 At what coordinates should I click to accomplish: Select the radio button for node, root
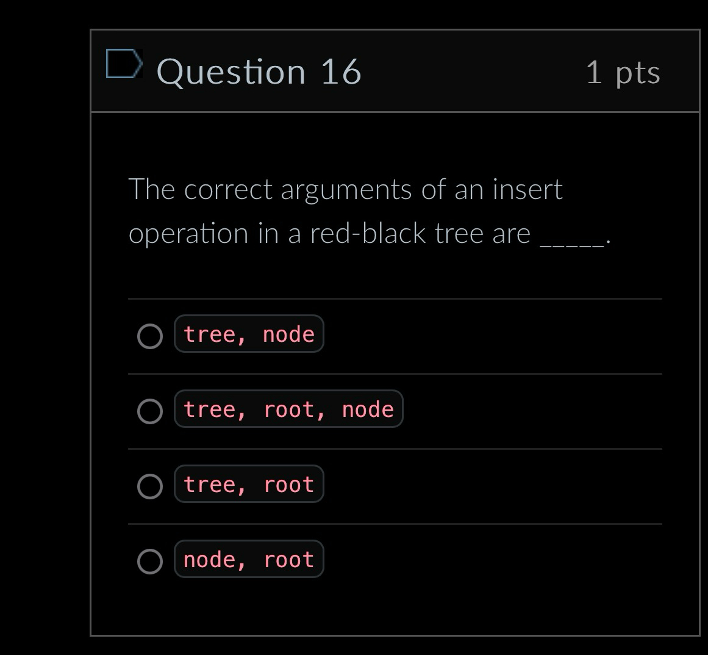coord(150,559)
